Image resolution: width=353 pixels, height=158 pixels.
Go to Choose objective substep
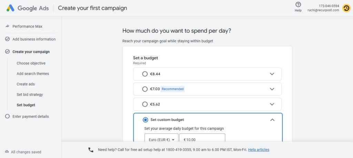pyautogui.click(x=31, y=63)
